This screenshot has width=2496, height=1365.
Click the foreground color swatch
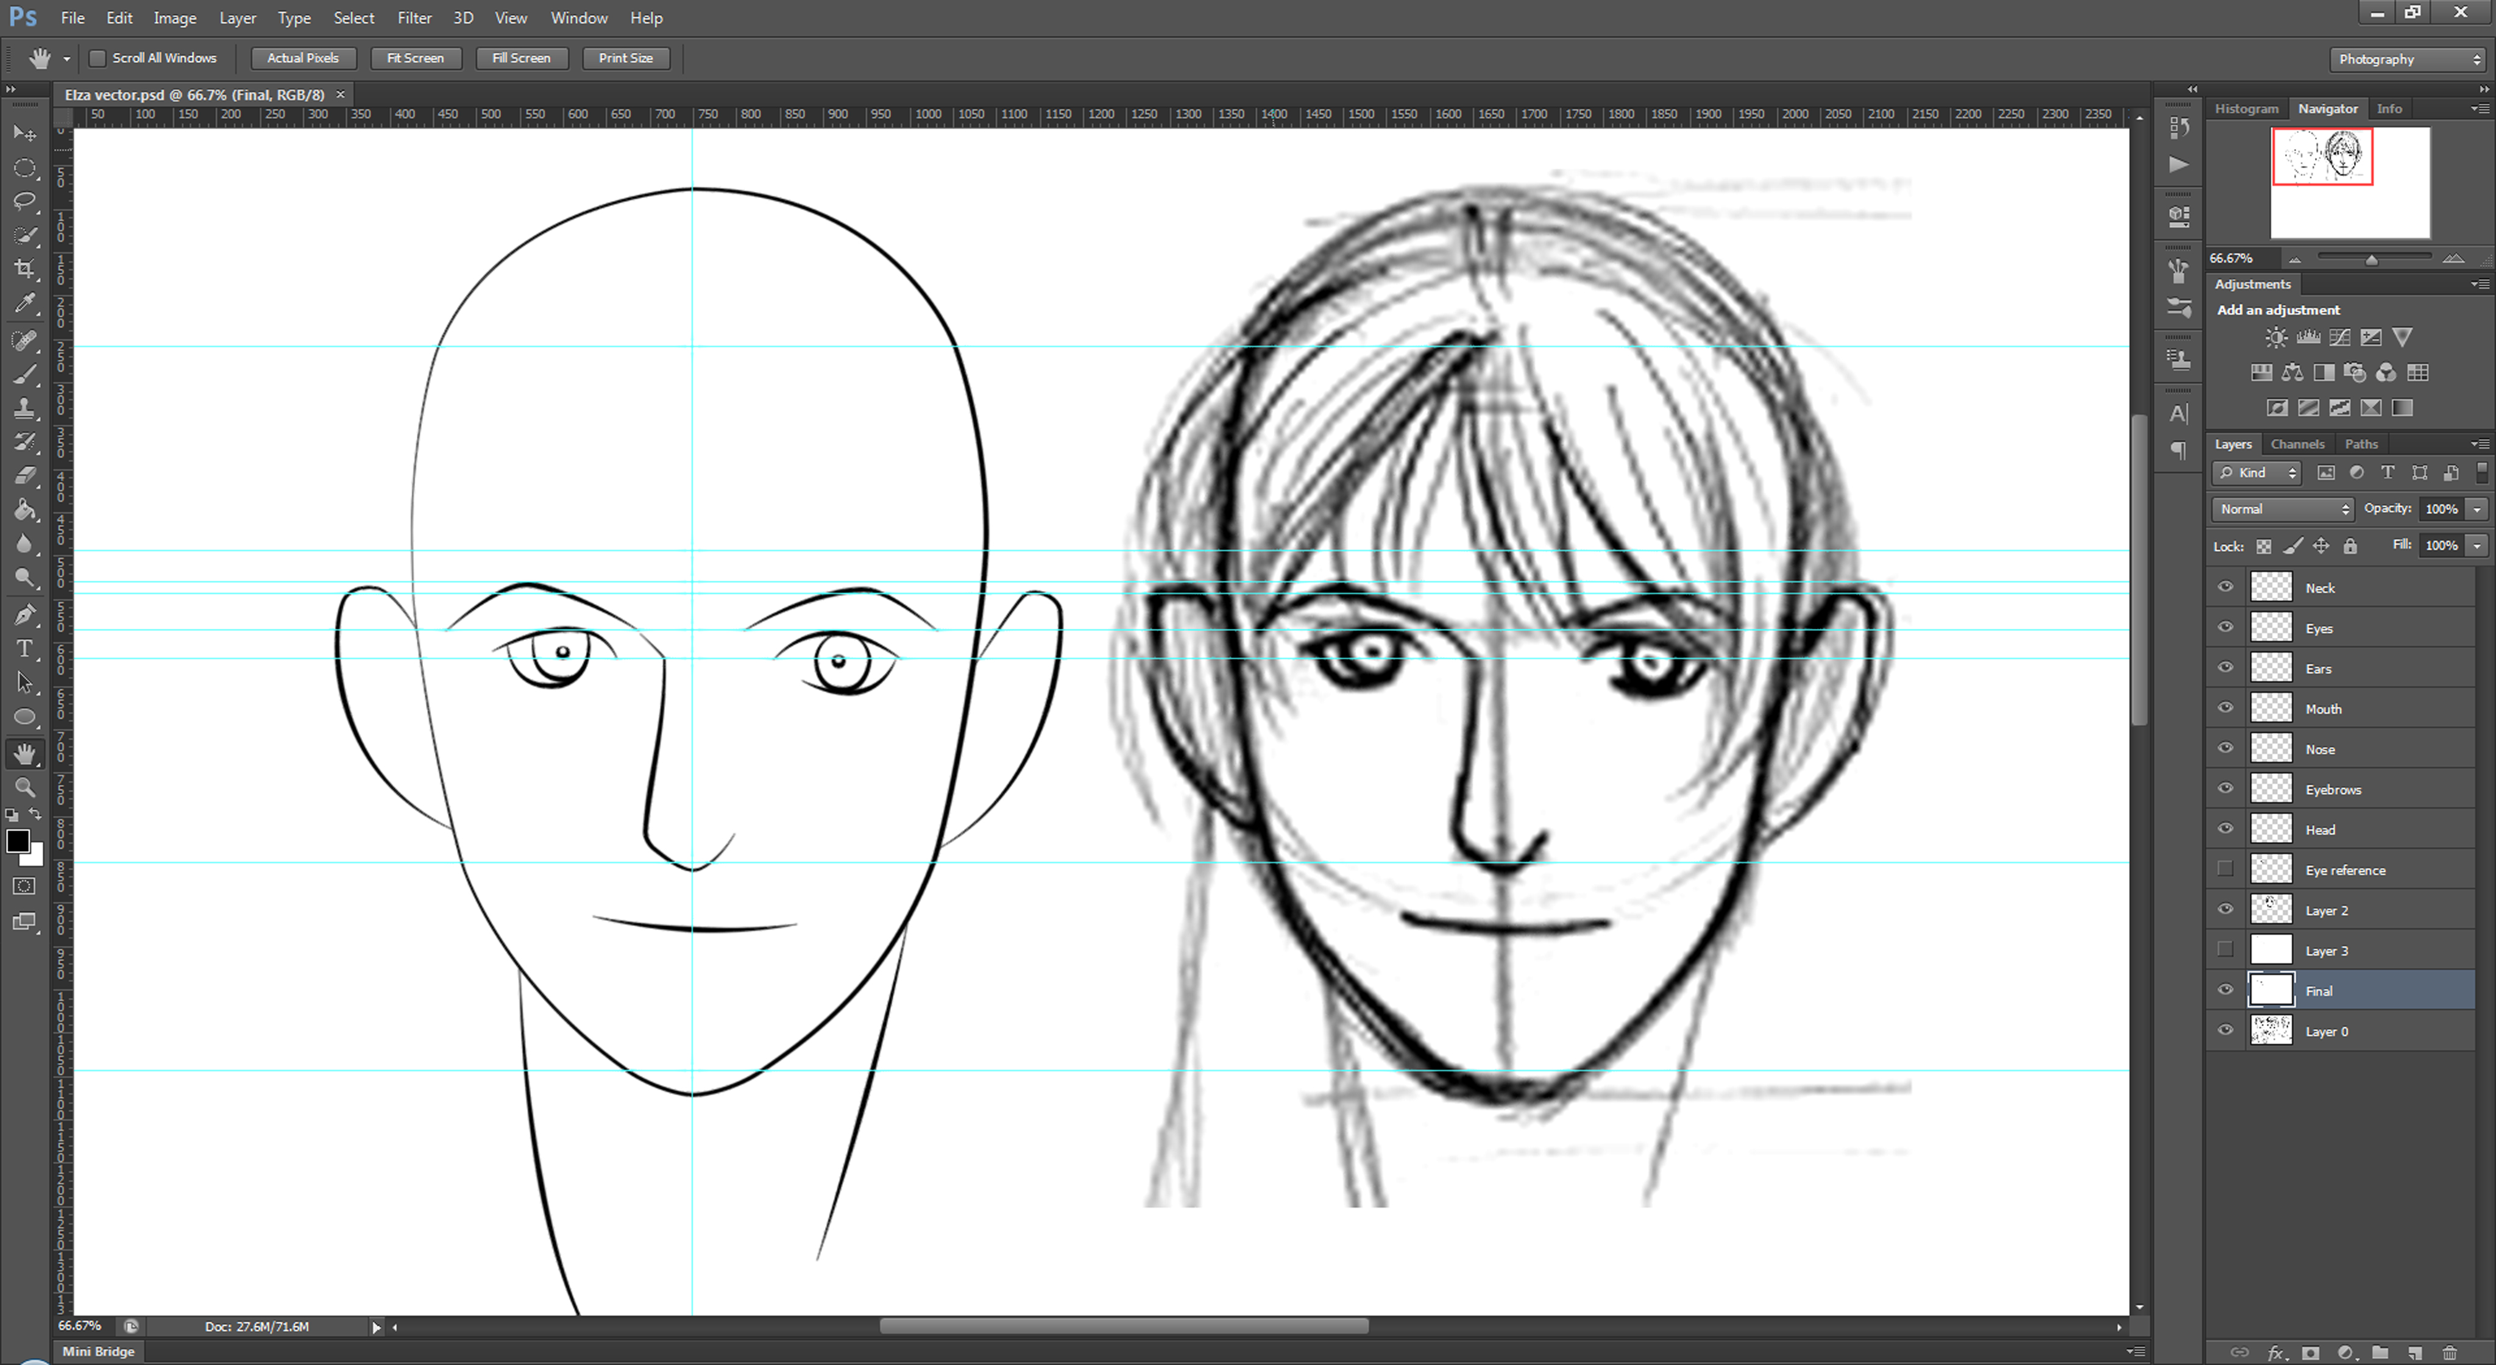pos(16,841)
